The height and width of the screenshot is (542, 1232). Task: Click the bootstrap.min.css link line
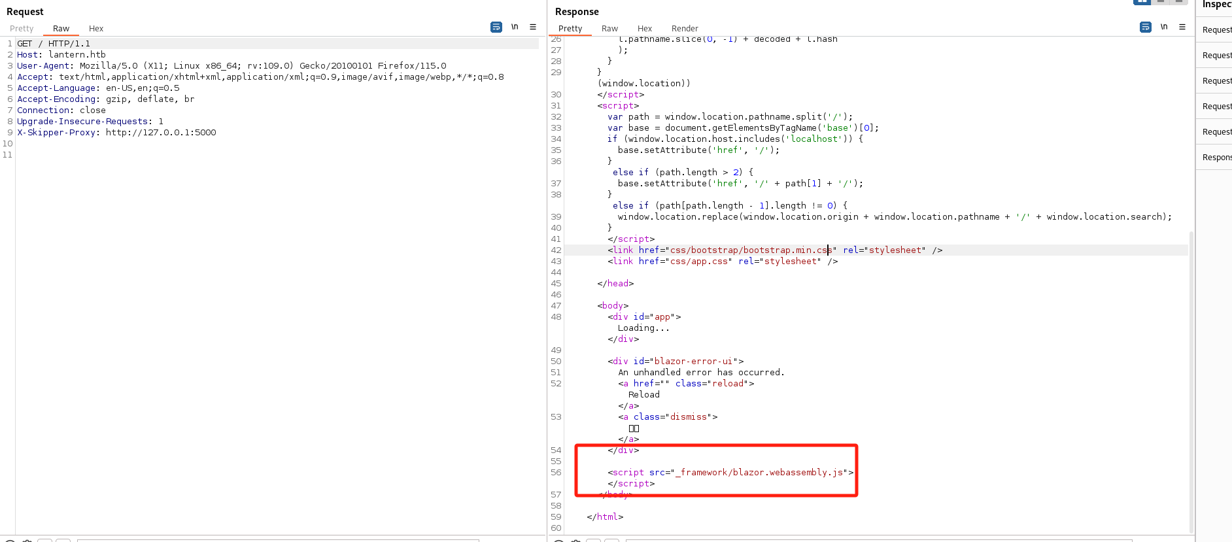pos(775,250)
